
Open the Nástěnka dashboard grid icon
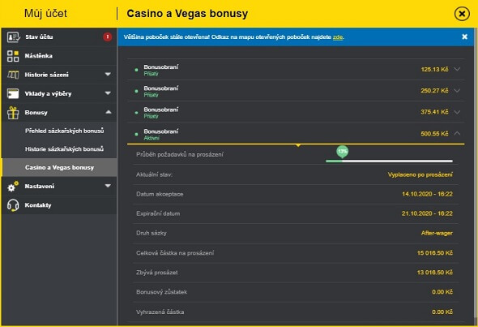tap(13, 56)
